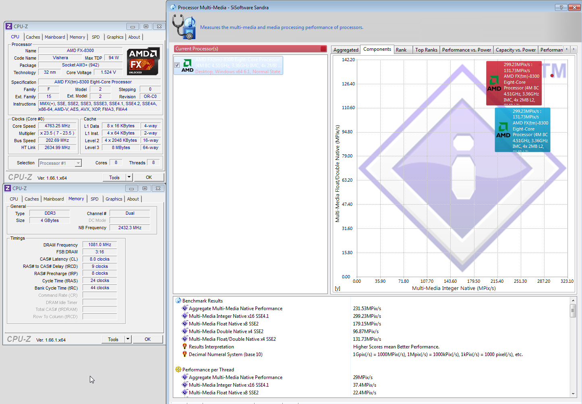The image size is (582, 404).
Task: Open Tools dropdown arrow in lower CPU-Z
Action: pos(128,339)
